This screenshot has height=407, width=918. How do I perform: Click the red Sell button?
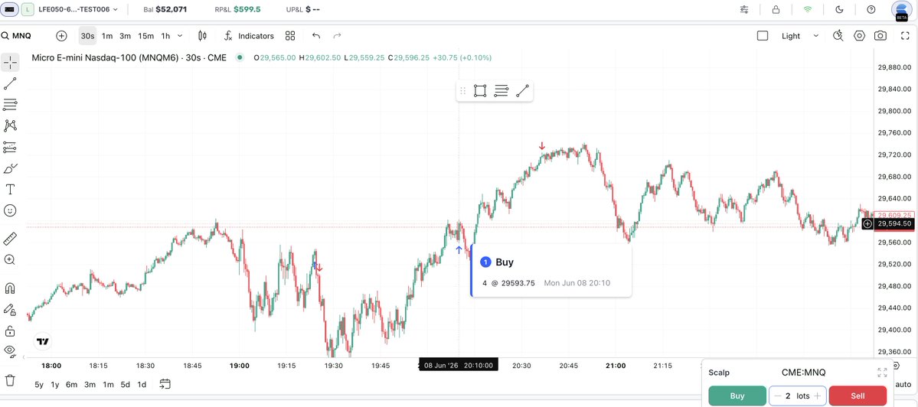point(858,396)
